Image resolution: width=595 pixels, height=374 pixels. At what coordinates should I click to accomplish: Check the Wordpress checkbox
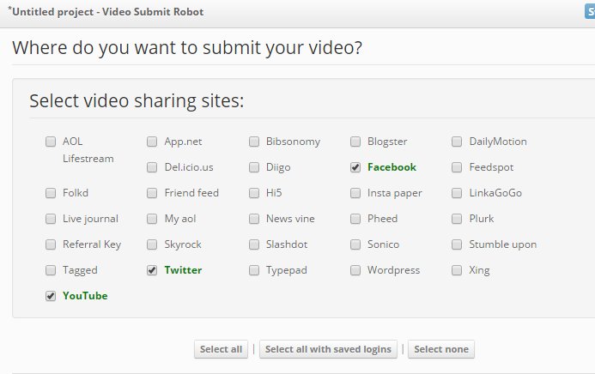point(355,270)
